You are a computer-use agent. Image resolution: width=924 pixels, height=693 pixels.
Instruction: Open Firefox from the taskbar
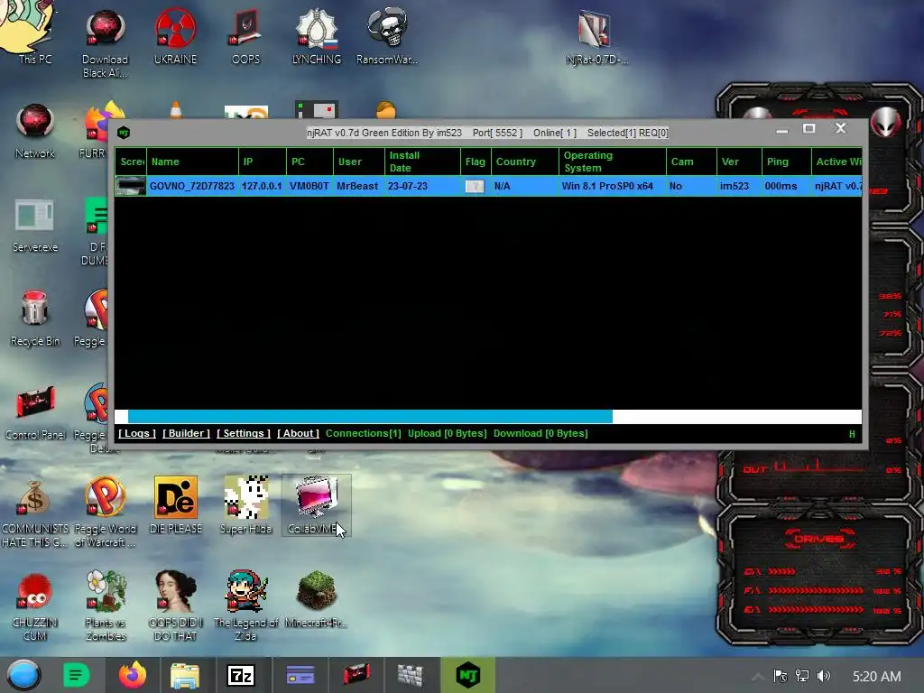coord(133,675)
